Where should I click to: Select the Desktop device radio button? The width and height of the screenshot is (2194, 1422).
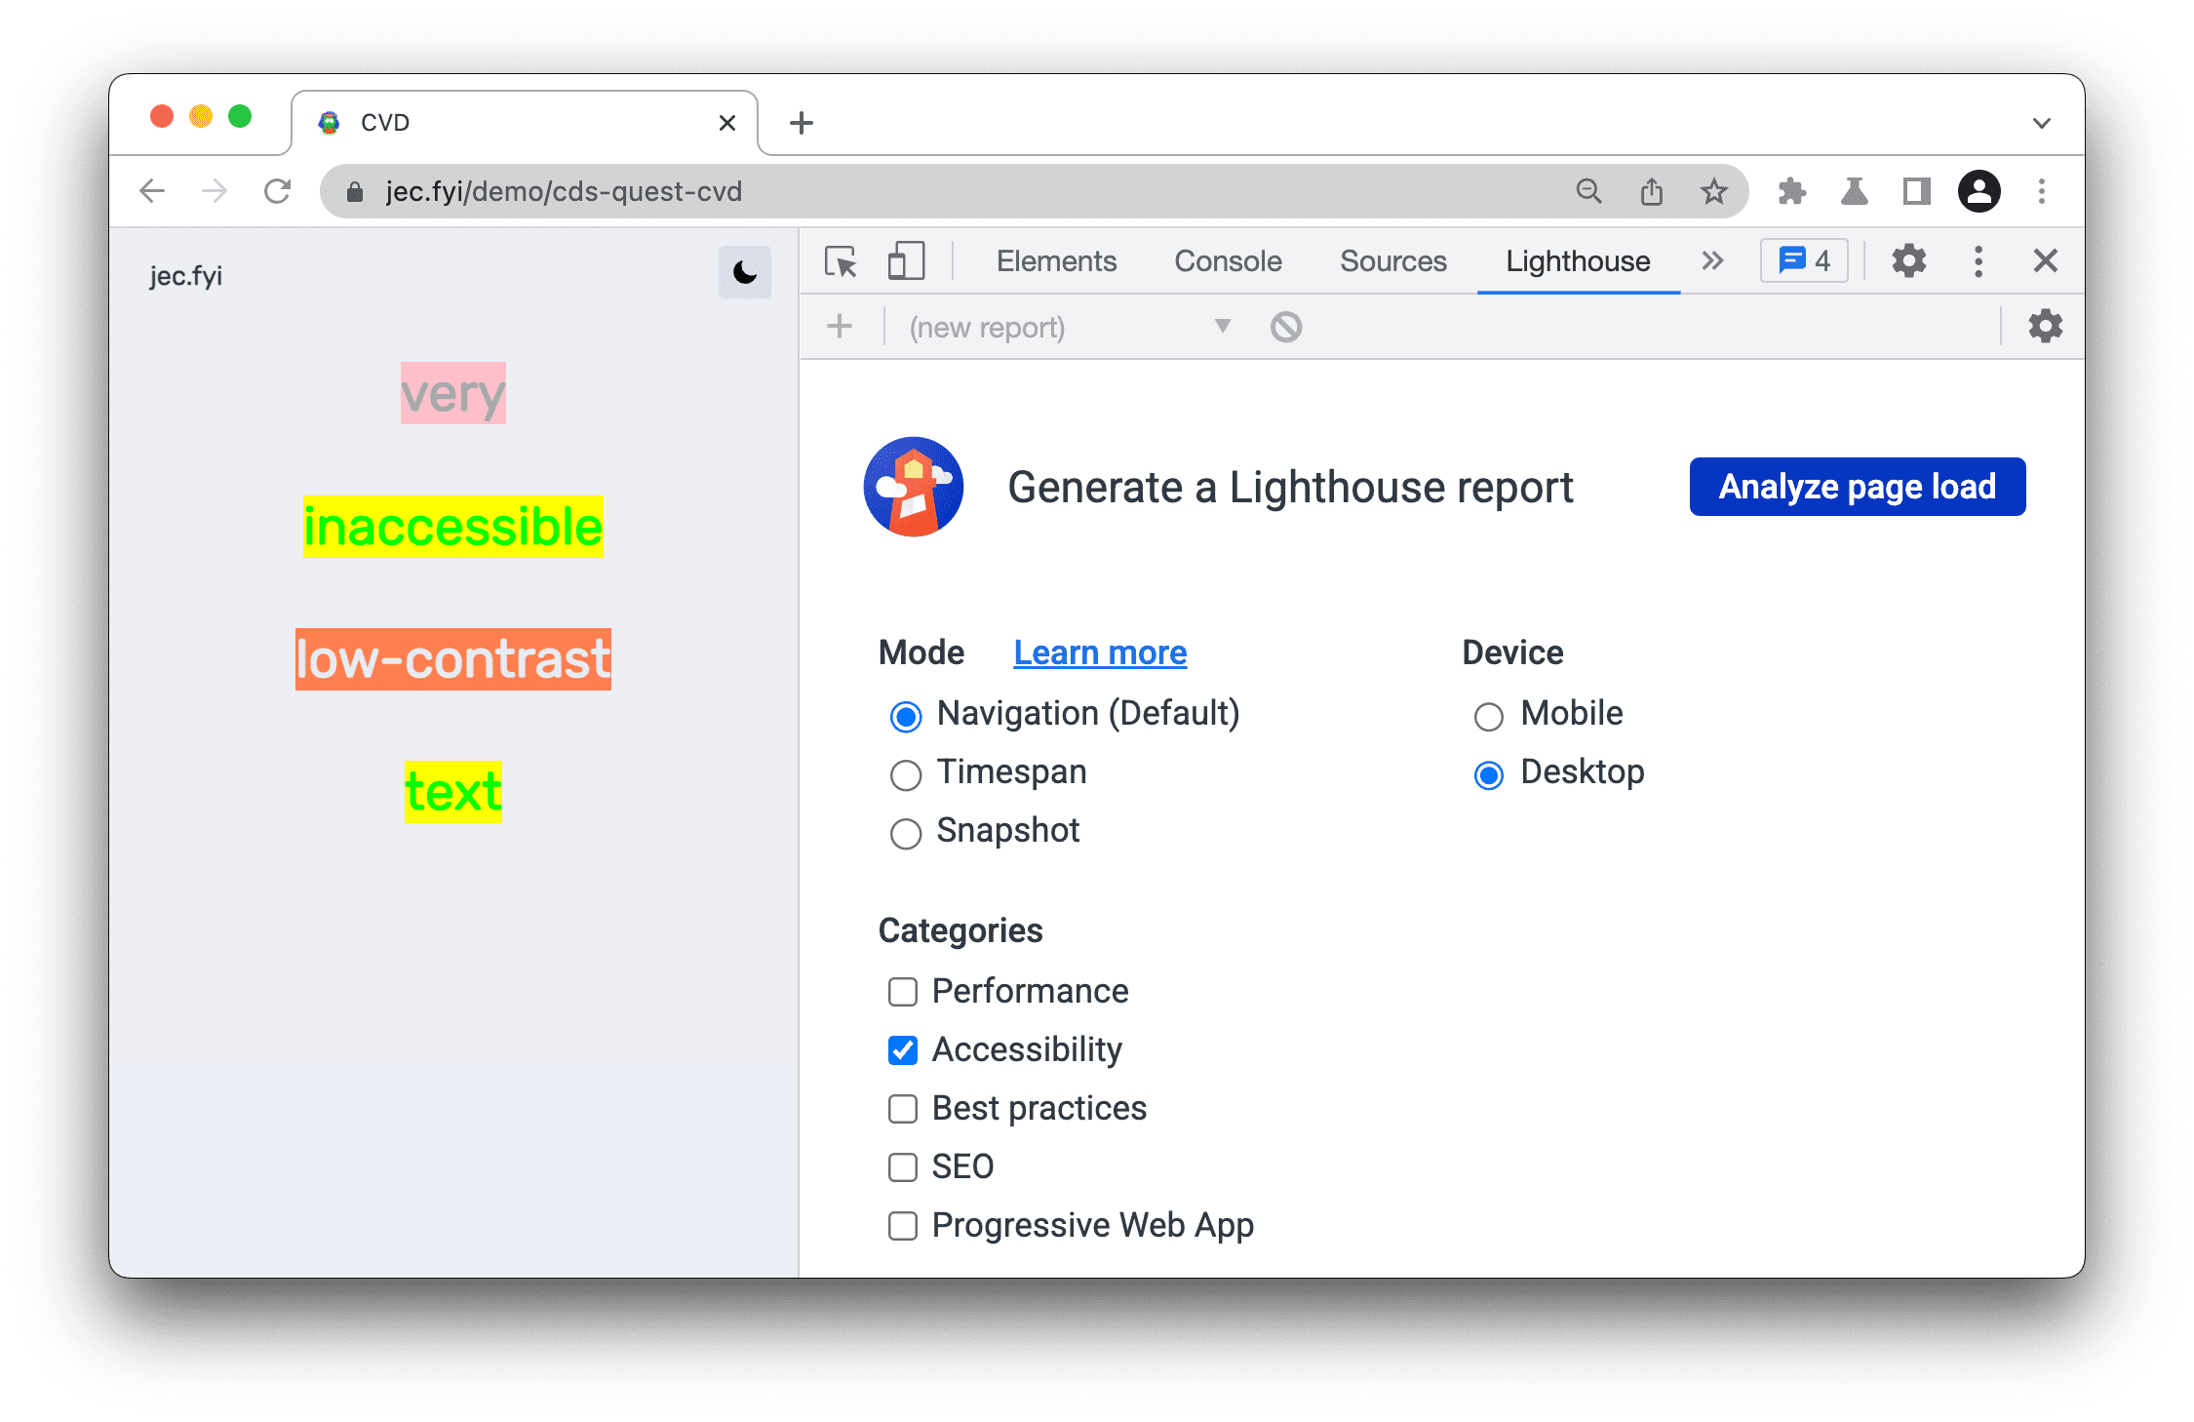coord(1487,772)
